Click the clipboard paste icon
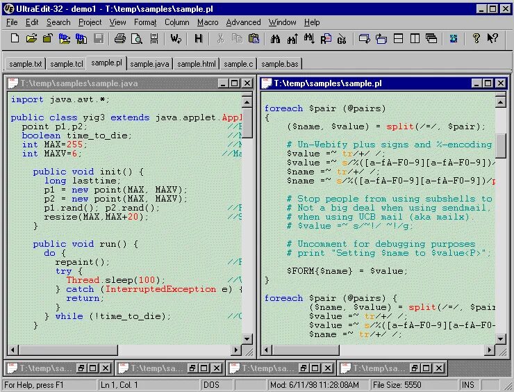This screenshot has height=392, width=514. (x=254, y=38)
